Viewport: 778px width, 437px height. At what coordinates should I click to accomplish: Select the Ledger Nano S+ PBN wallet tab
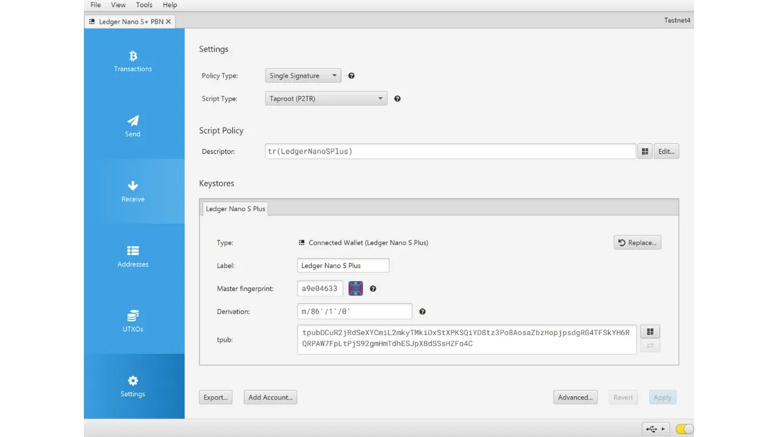coord(130,21)
